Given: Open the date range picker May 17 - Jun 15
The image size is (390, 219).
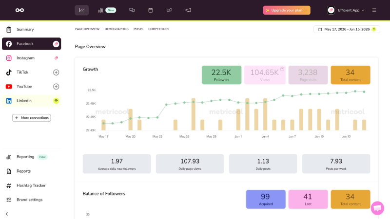Looking at the screenshot, I should 347,29.
